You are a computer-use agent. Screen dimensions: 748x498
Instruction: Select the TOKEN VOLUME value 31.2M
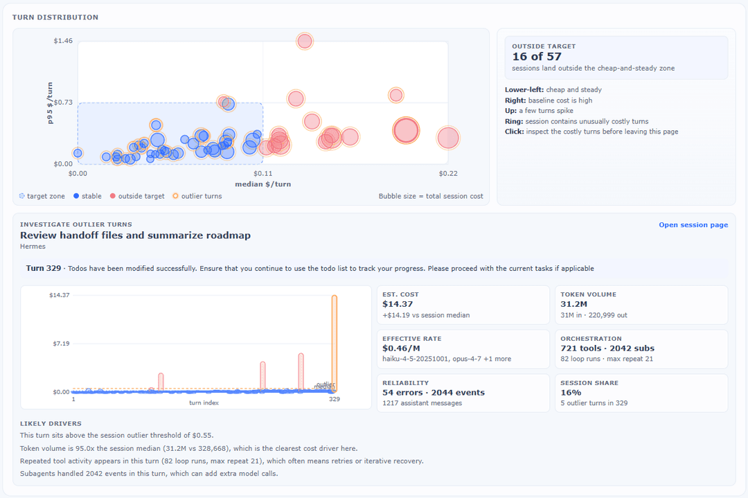[x=574, y=304]
